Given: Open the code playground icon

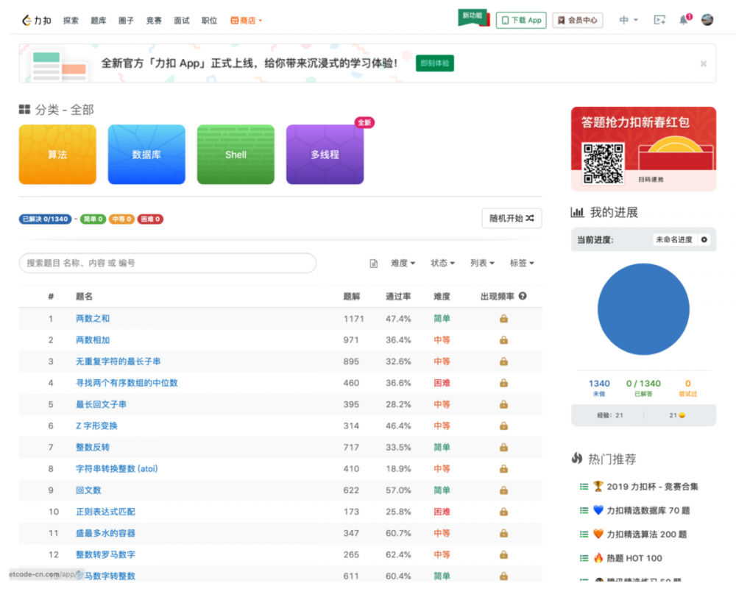Looking at the screenshot, I should point(658,20).
